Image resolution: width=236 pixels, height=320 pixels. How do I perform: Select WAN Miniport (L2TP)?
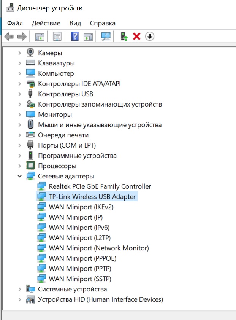(80, 238)
